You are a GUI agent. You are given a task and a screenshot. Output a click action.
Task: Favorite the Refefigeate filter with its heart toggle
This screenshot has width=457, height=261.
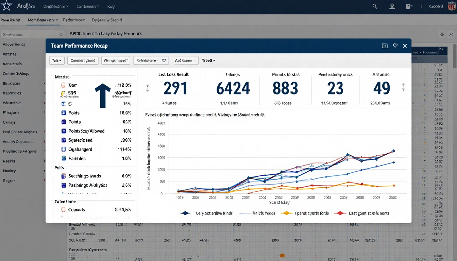[164, 60]
